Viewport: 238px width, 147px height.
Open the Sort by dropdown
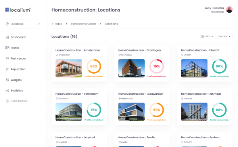click(225, 36)
